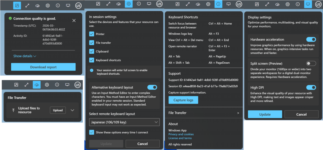
Task: Click the Capture logs button
Action: point(183,100)
